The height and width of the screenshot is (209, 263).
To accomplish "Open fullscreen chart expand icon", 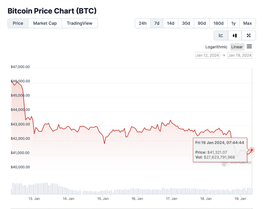I will (248, 35).
